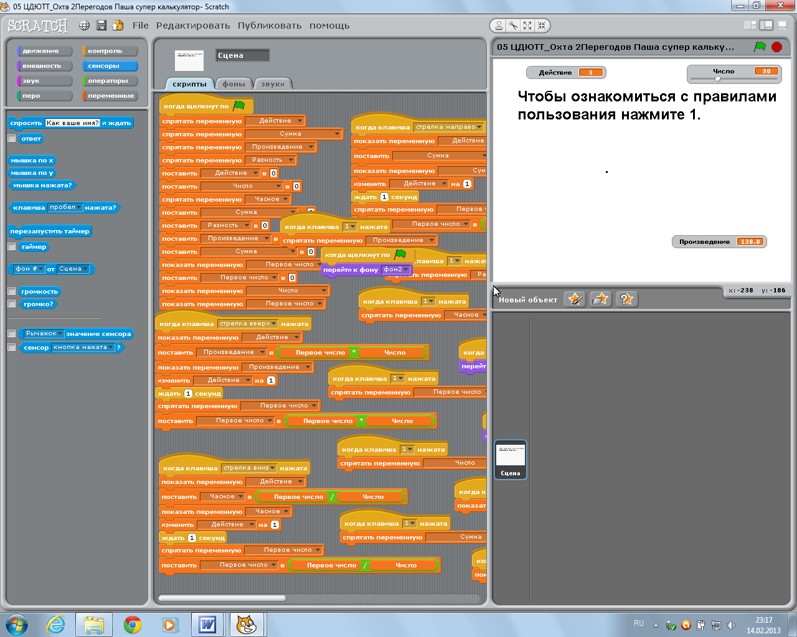Open the 'стрелка вниз' key dropdown
The width and height of the screenshot is (797, 637).
pos(248,468)
